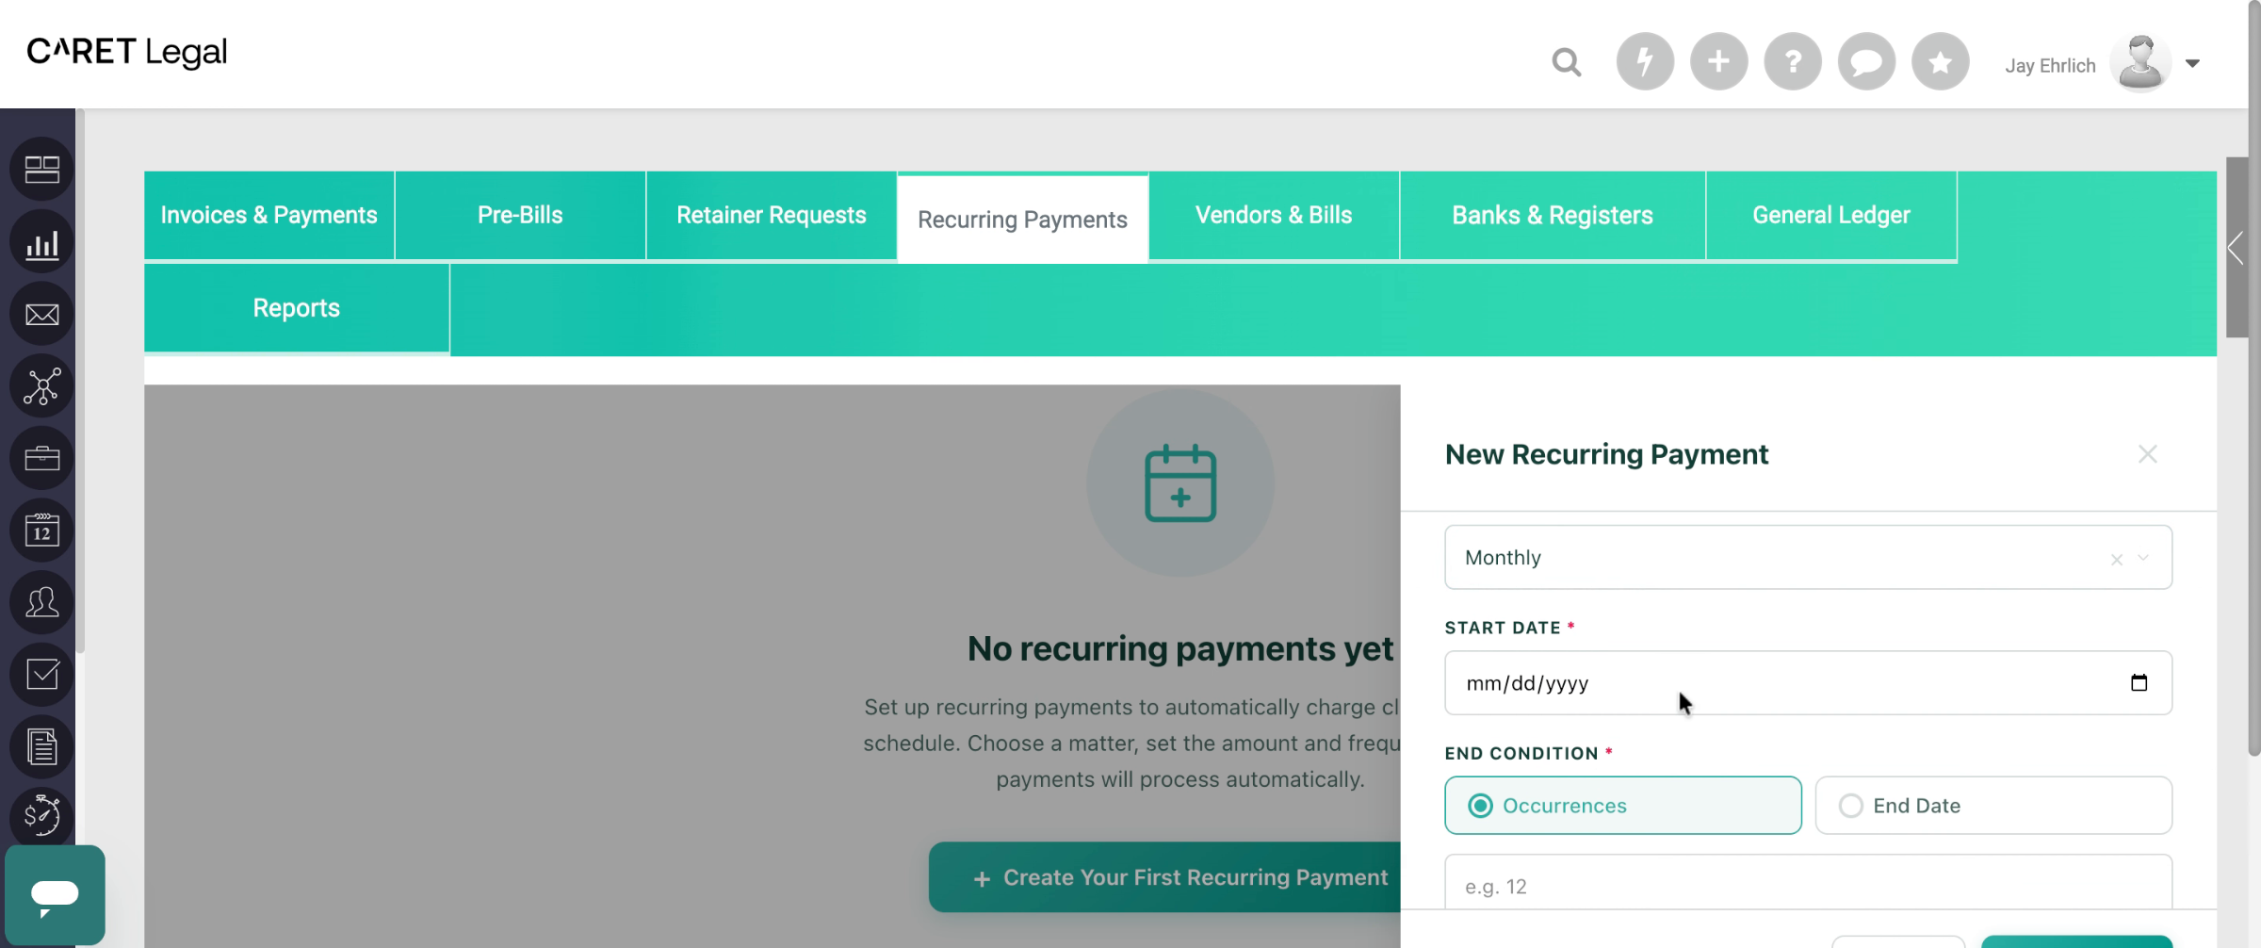2261x948 pixels.
Task: Expand the Monthly frequency dropdown chevron
Action: [x=2143, y=558]
